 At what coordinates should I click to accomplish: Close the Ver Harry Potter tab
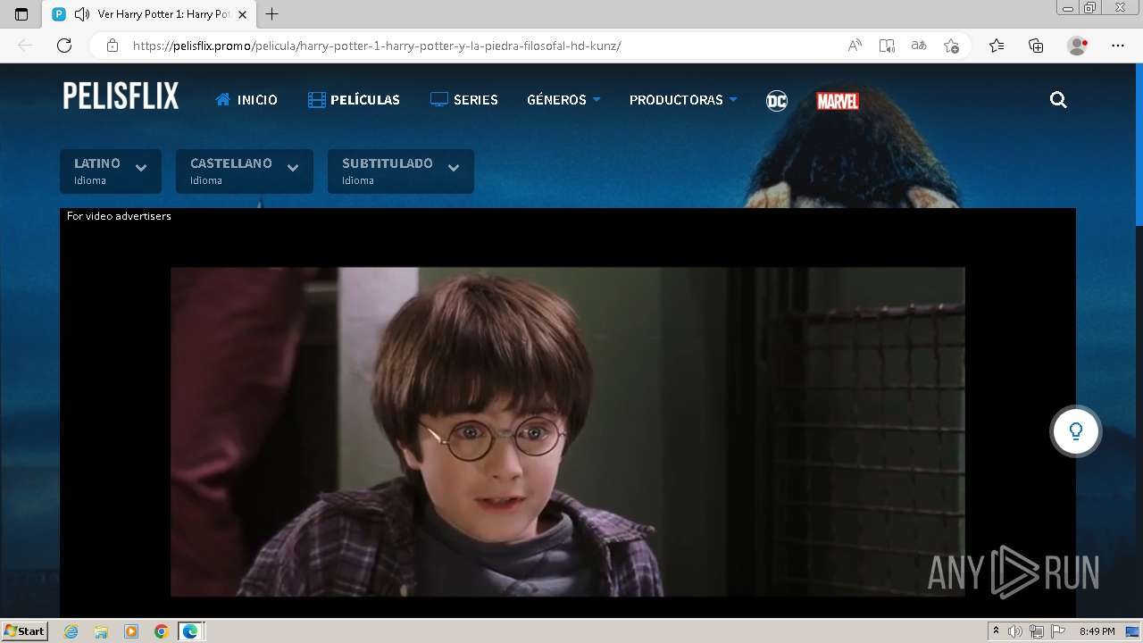click(x=242, y=14)
